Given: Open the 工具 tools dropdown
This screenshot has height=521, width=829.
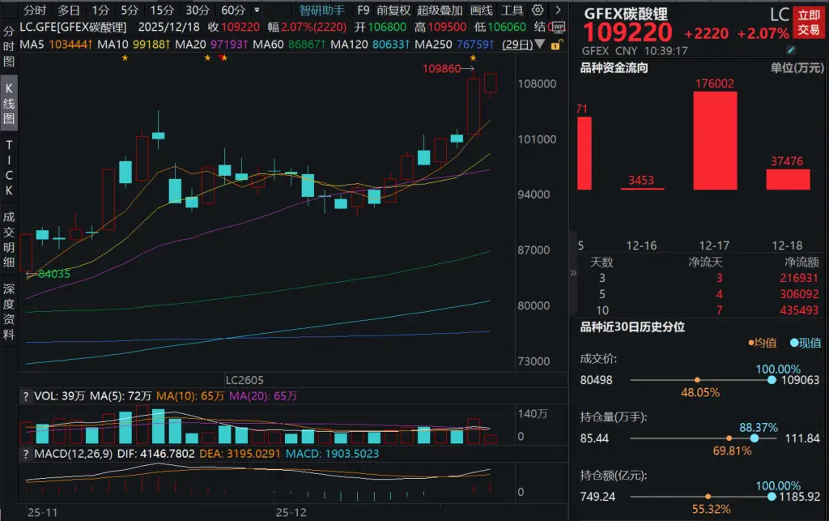Looking at the screenshot, I should [x=511, y=10].
